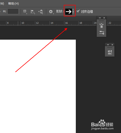
Task: Open the path arrangement layers icon
Action: [41, 12]
